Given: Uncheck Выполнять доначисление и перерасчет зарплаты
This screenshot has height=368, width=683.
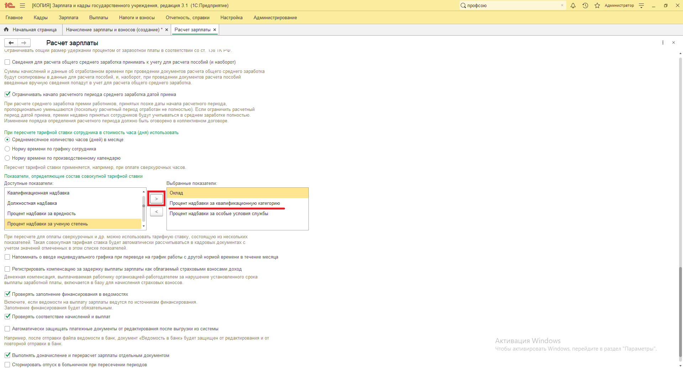Looking at the screenshot, I should [x=7, y=356].
